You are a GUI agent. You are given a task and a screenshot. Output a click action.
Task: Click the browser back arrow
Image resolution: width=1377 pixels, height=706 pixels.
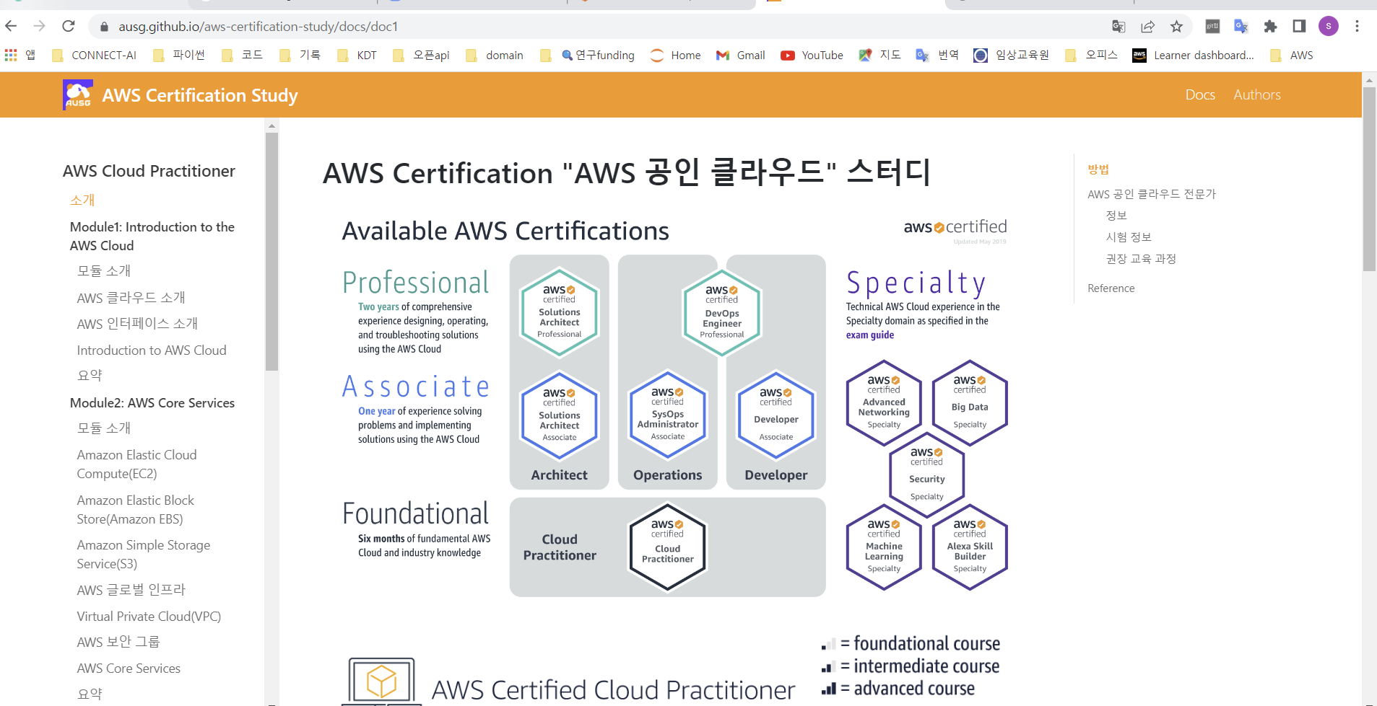(x=11, y=27)
